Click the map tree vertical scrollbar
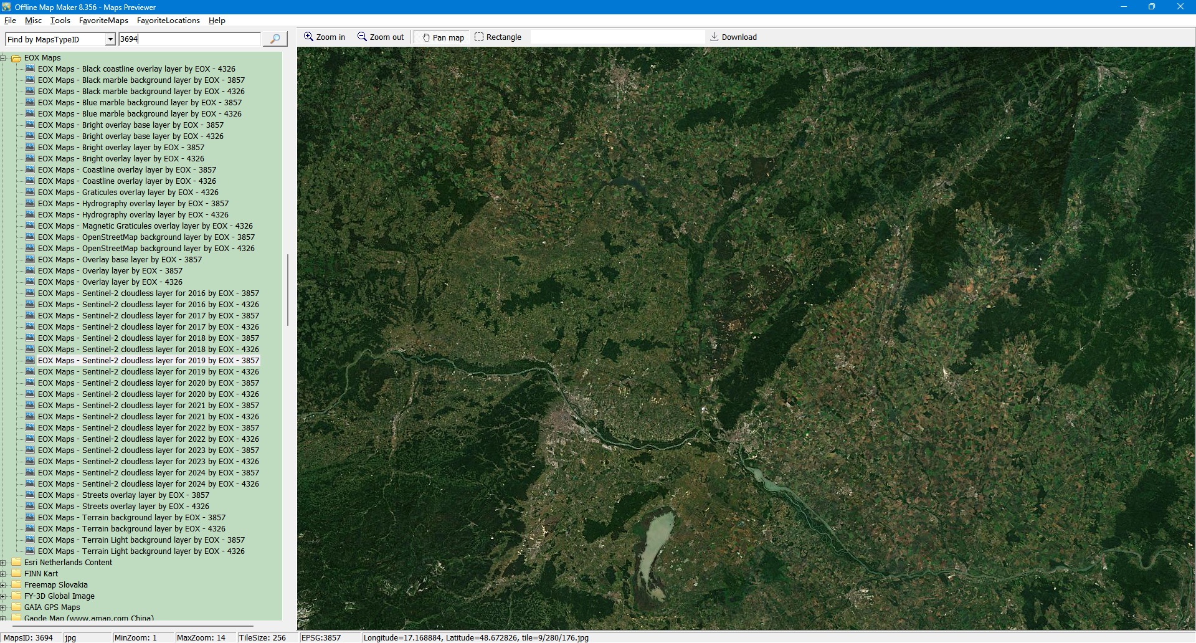Viewport: 1196px width, 643px height. tap(287, 290)
